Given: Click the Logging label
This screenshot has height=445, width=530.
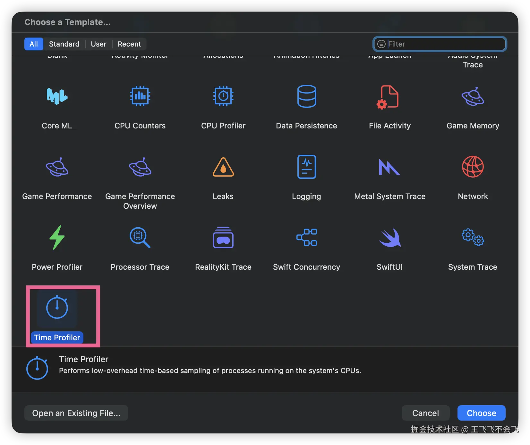Looking at the screenshot, I should (x=307, y=196).
